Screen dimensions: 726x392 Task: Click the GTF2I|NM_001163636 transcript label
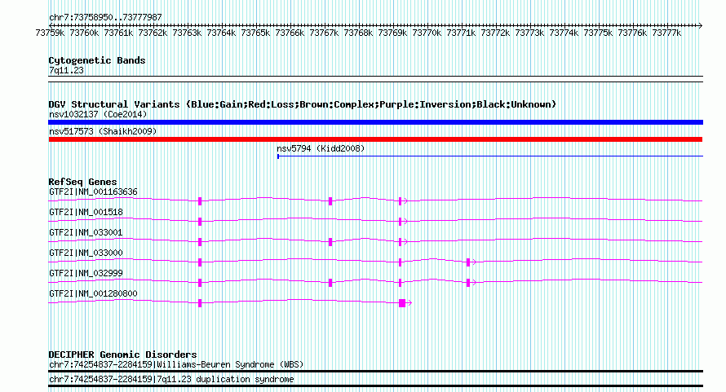pyautogui.click(x=93, y=192)
